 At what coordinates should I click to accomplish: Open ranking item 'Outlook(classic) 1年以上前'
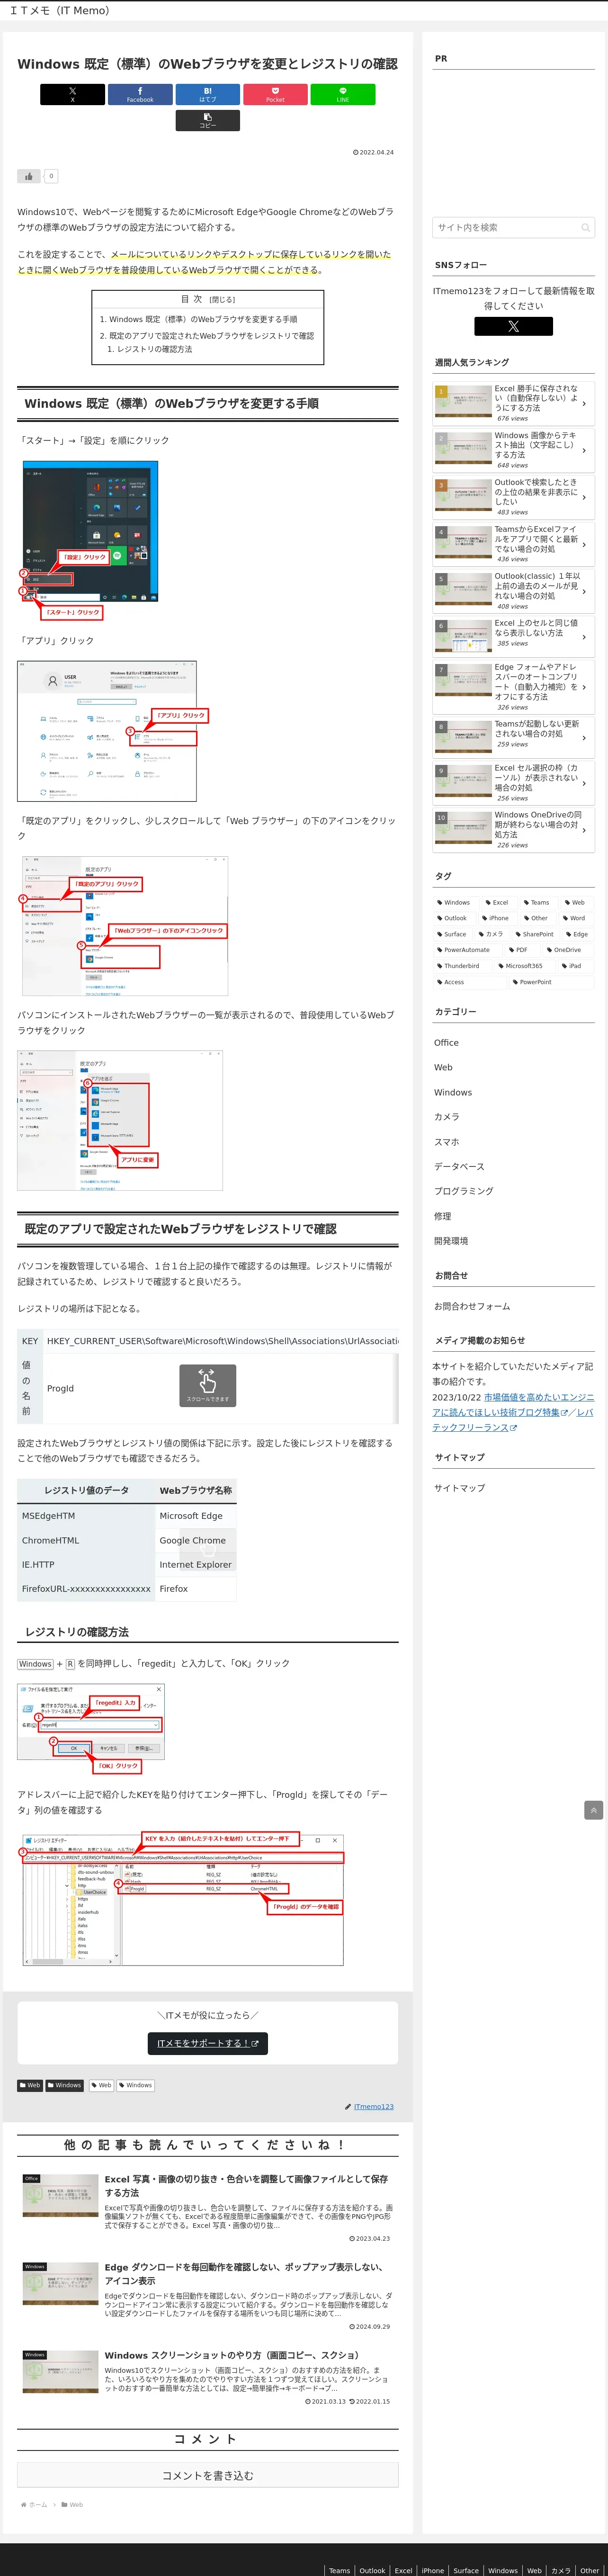[x=513, y=591]
